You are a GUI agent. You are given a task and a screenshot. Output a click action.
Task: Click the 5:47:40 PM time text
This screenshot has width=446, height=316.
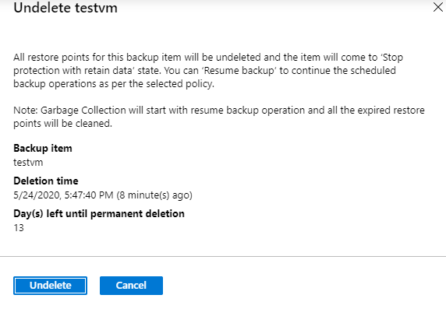pyautogui.click(x=89, y=195)
